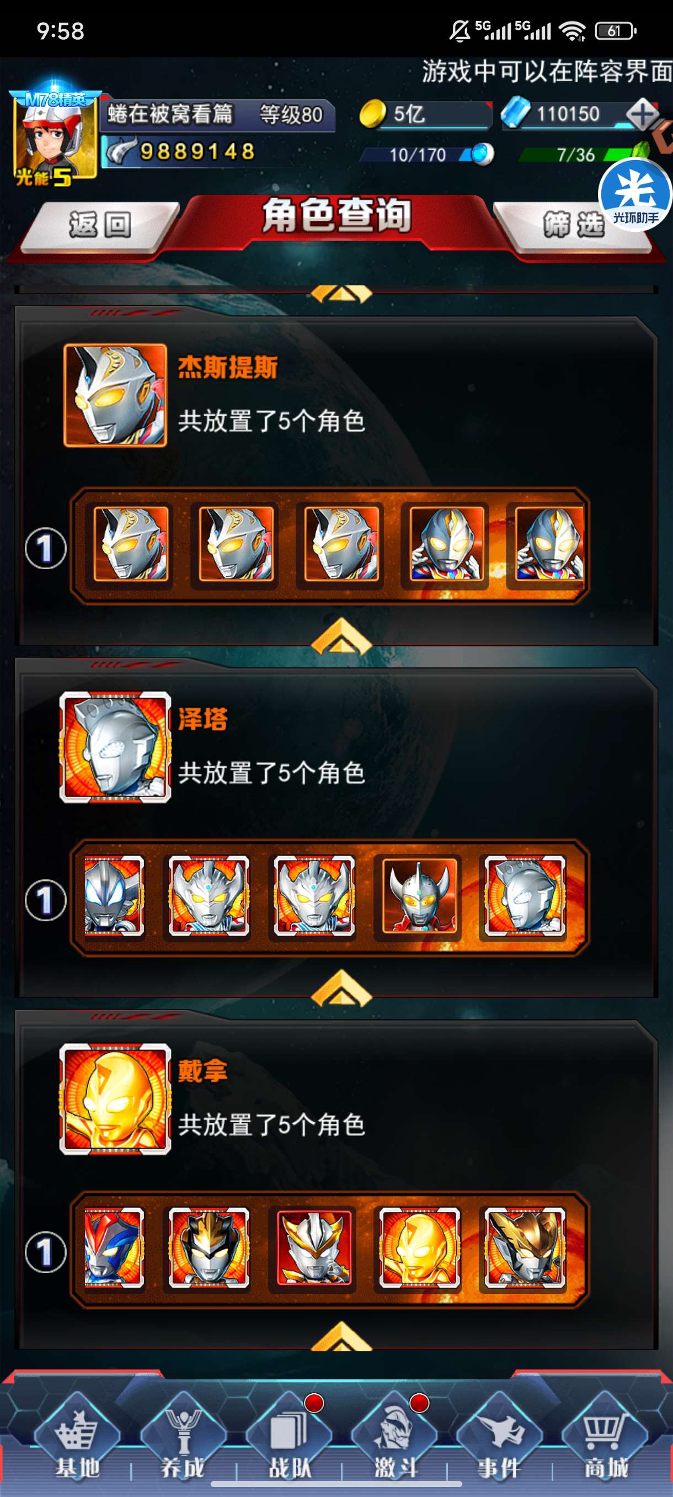The image size is (673, 1497).
Task: Collapse the 杰斯提斯 lineup section arrow
Action: tap(341, 636)
